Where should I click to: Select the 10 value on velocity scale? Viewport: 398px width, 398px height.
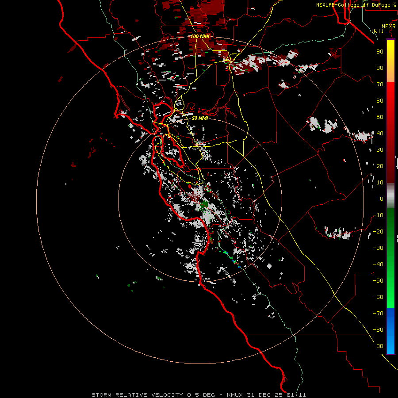[380, 183]
